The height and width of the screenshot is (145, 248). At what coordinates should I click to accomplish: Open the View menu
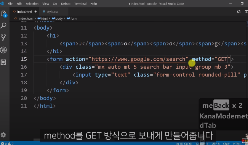tap(46, 4)
